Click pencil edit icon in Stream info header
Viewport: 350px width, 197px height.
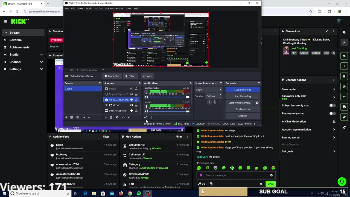pyautogui.click(x=326, y=31)
